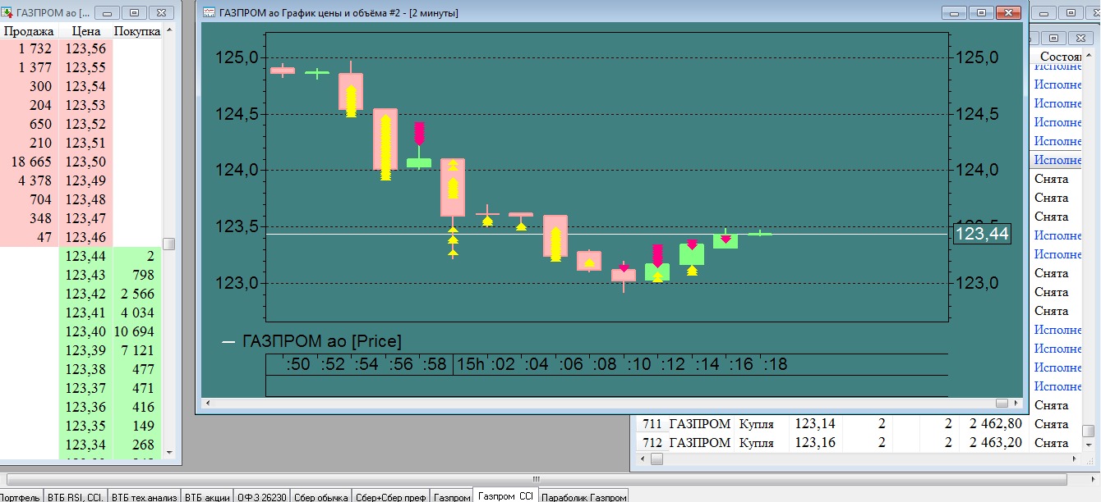Viewport: 1101px width, 502px height.
Task: Click amount 2 462,80 in orders table
Action: point(997,424)
